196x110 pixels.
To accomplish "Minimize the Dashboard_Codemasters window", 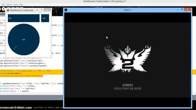I will [x=37, y=10].
